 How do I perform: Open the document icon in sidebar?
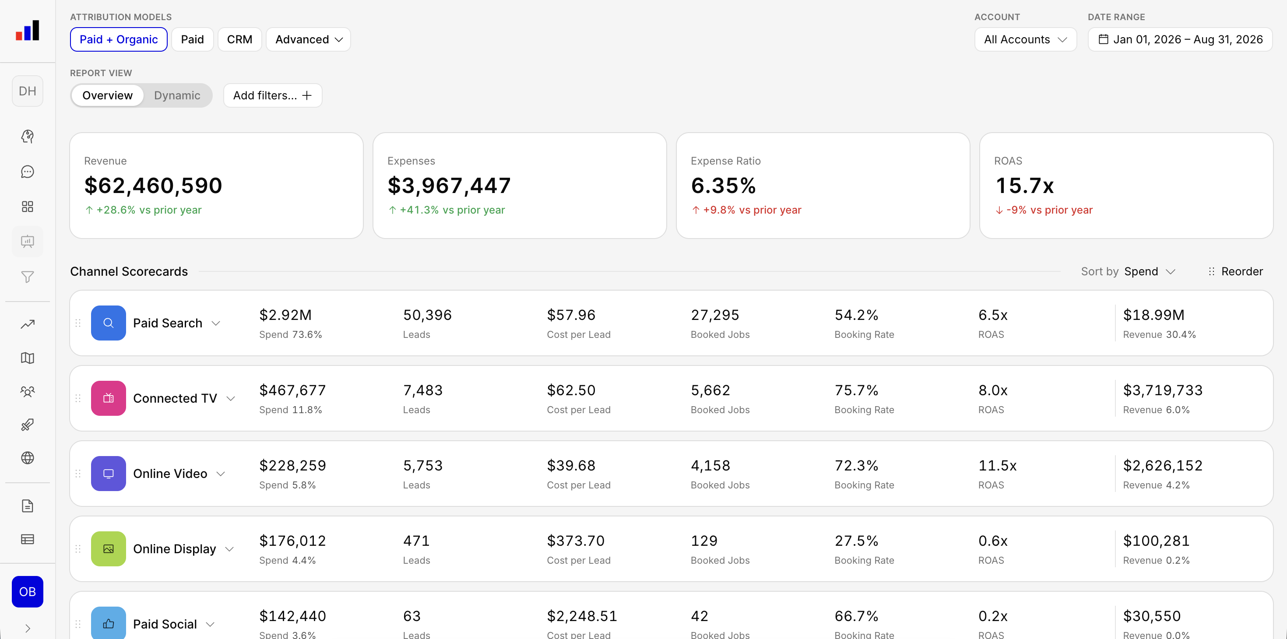[x=28, y=506]
